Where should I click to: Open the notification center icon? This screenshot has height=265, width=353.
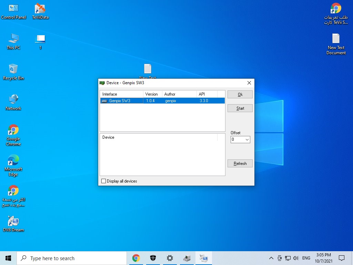coord(342,258)
